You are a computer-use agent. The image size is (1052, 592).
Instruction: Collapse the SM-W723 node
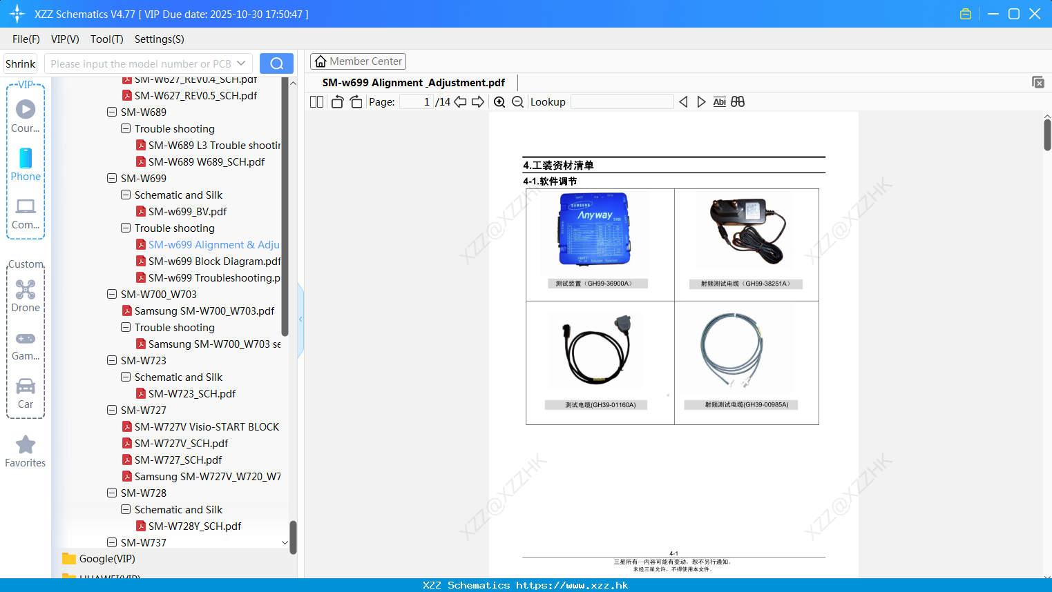(112, 360)
